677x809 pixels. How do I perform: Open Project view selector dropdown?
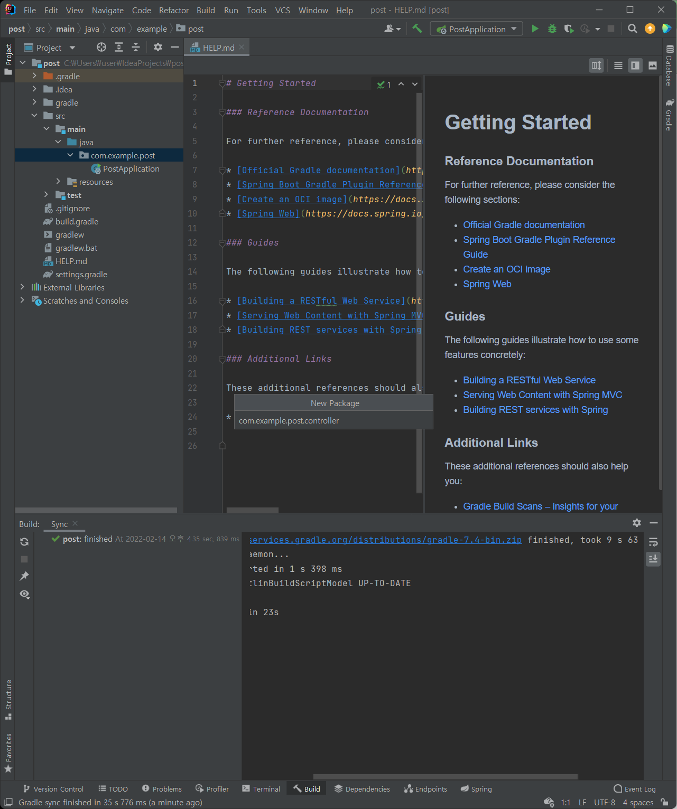click(50, 48)
